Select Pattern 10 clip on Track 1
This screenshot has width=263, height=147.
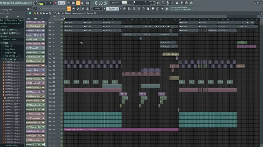click(112, 22)
